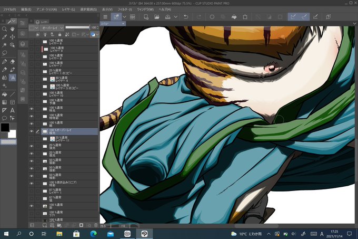This screenshot has height=239, width=358.
Task: Select the レイヤー 5 のコピー layer
Action: coord(69,87)
